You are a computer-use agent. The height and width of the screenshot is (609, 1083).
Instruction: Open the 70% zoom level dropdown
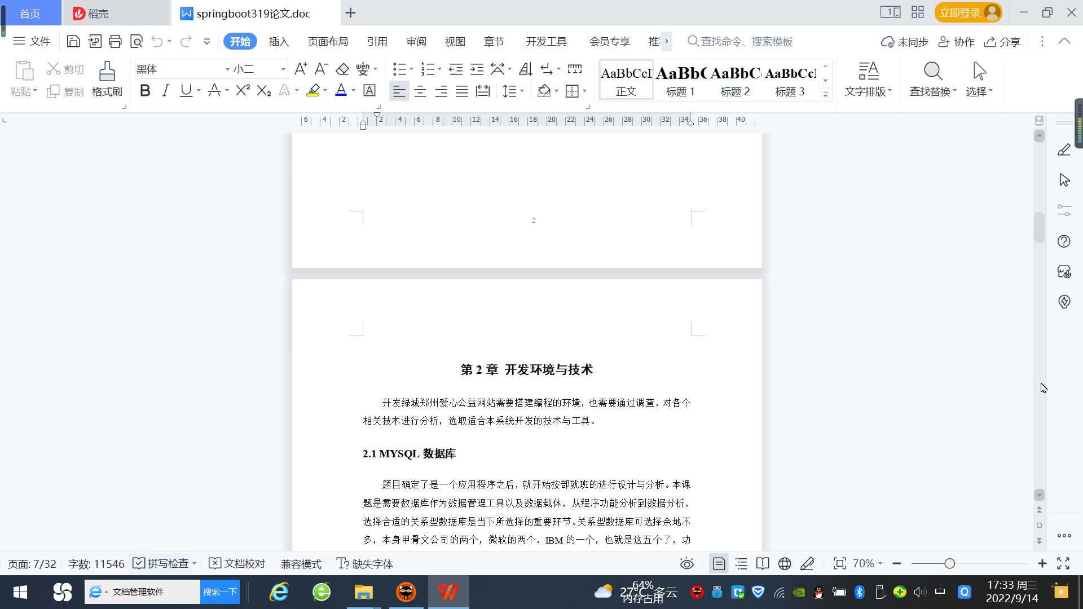(868, 563)
